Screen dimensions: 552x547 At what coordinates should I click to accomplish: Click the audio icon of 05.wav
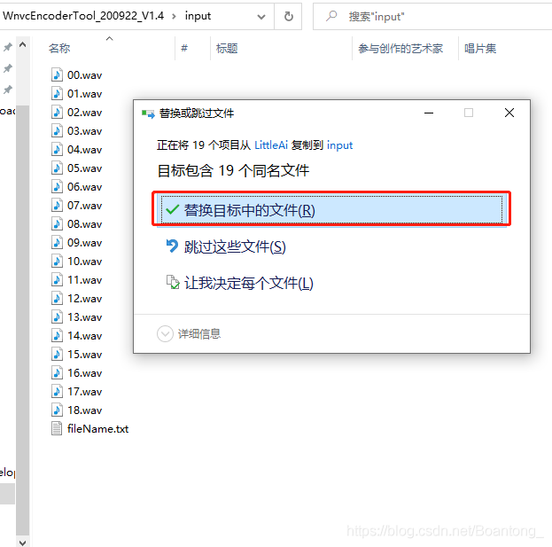pos(57,168)
